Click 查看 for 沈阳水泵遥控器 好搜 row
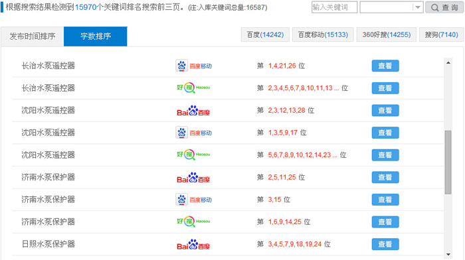The height and width of the screenshot is (260, 465). [385, 155]
